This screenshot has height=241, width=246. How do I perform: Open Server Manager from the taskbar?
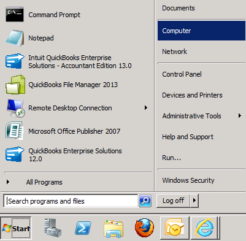(x=53, y=228)
